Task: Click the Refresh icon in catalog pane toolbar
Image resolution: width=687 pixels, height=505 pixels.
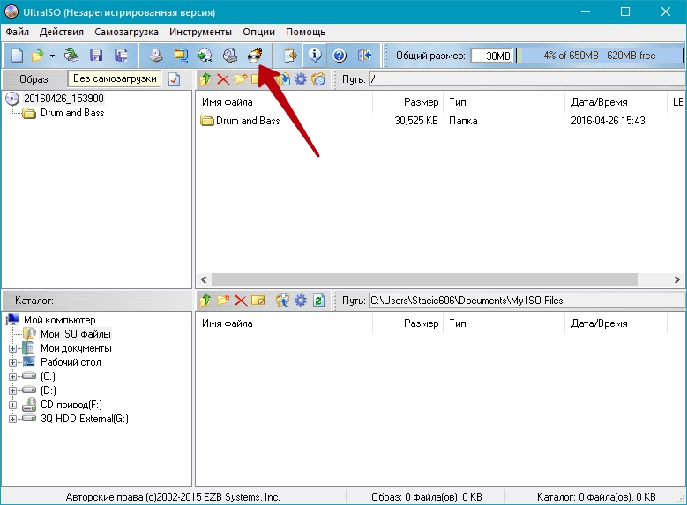Action: [318, 301]
